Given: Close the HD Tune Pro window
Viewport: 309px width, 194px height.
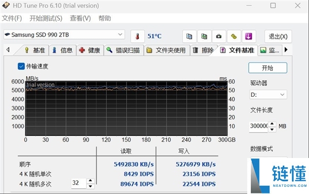Looking at the screenshot, I should (x=298, y=6).
